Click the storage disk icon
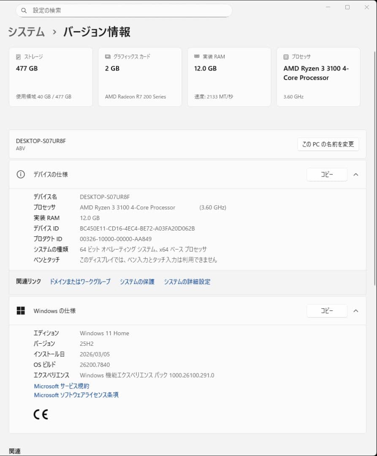This screenshot has height=456, width=377. 18,57
